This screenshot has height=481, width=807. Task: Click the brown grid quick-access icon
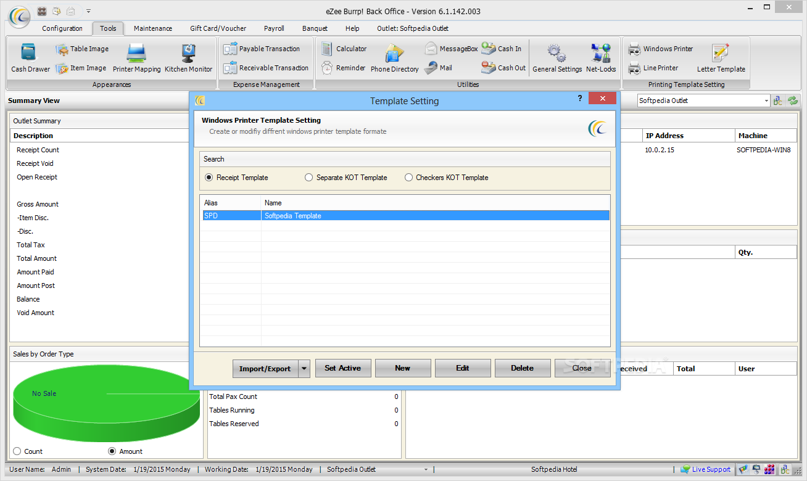click(x=42, y=11)
